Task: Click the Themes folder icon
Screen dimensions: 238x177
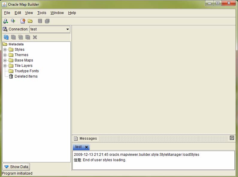Action: tap(11, 55)
